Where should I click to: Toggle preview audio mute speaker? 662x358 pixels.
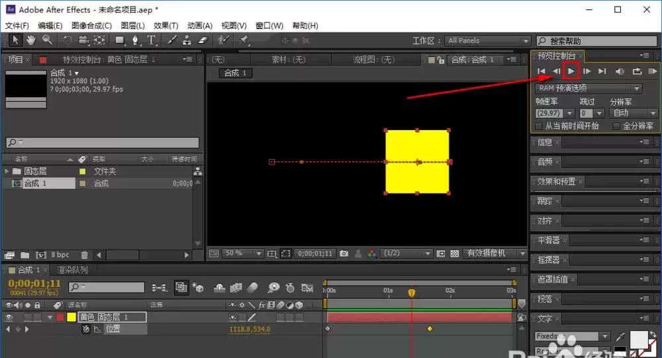(x=620, y=71)
